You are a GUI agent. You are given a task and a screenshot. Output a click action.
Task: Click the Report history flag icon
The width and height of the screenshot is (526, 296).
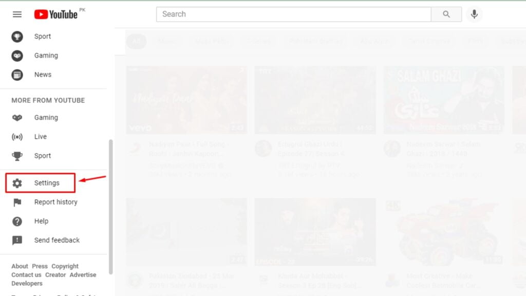17,202
